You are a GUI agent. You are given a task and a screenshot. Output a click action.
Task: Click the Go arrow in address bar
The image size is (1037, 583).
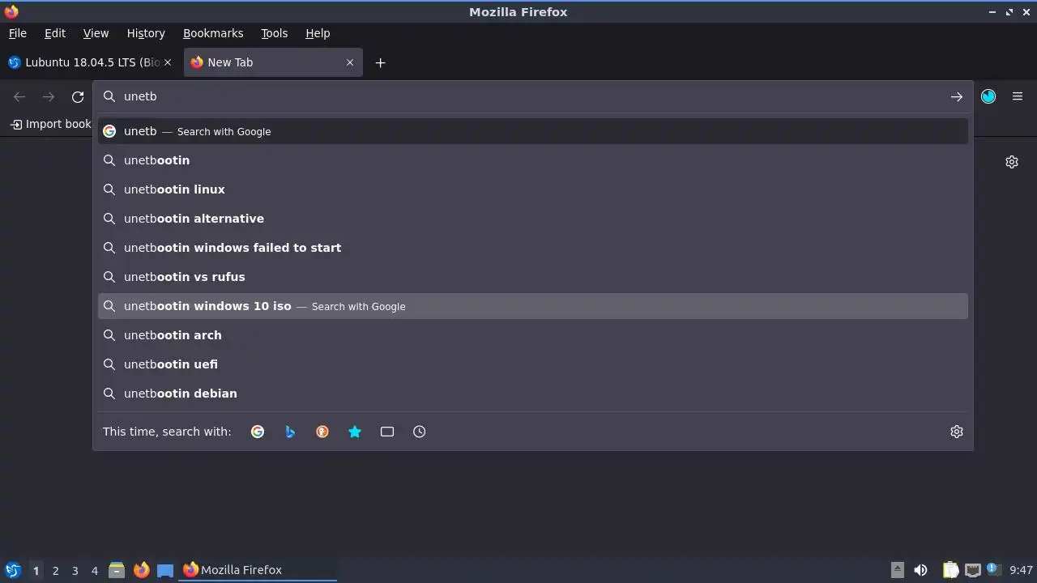coord(957,96)
